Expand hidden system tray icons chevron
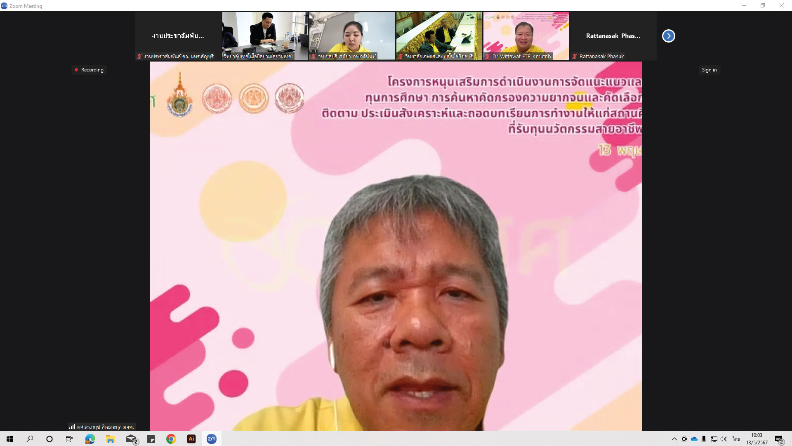 674,439
